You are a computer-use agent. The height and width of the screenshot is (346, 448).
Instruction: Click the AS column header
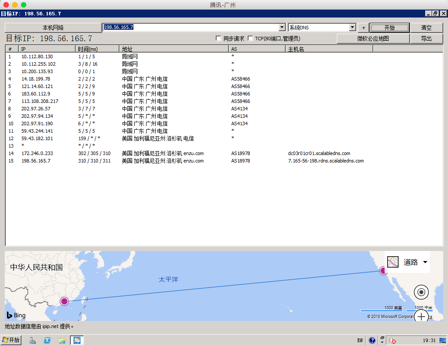[x=257, y=49]
